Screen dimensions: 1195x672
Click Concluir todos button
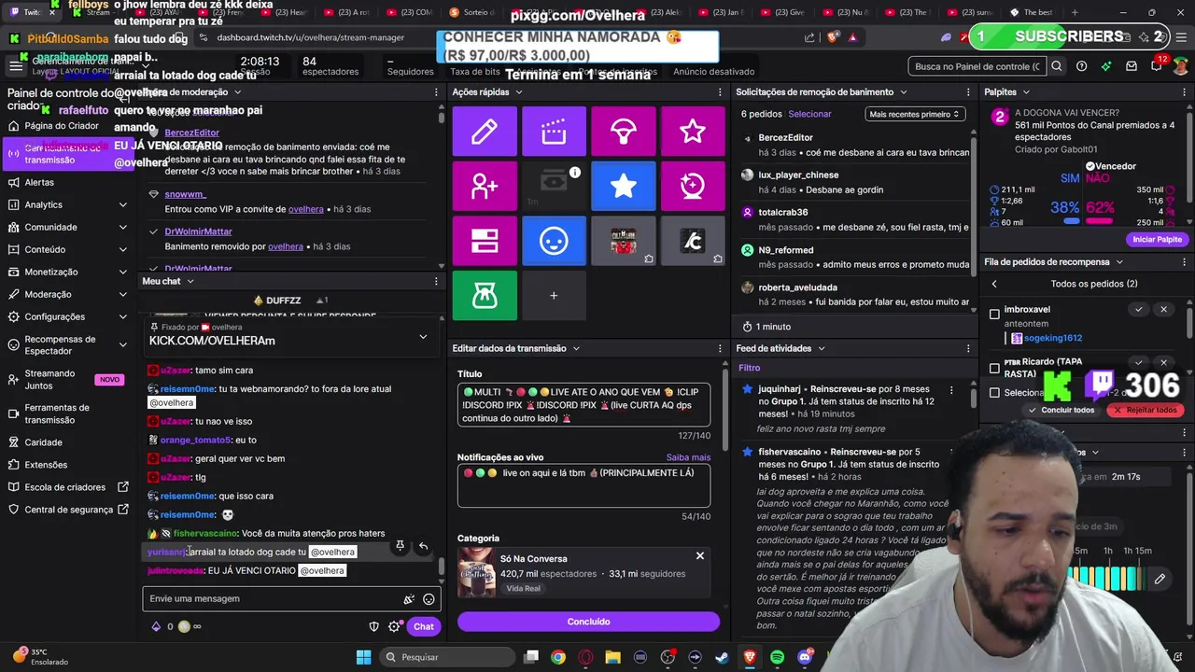tap(1062, 410)
